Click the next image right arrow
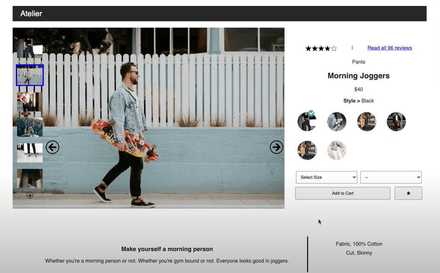This screenshot has width=440, height=273. coord(276,147)
